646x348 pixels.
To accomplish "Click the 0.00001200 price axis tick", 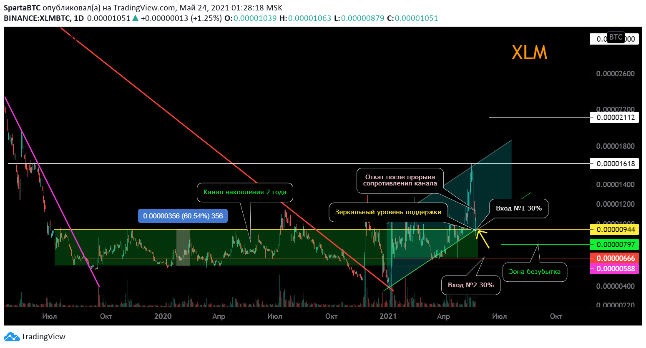I will pyautogui.click(x=616, y=204).
